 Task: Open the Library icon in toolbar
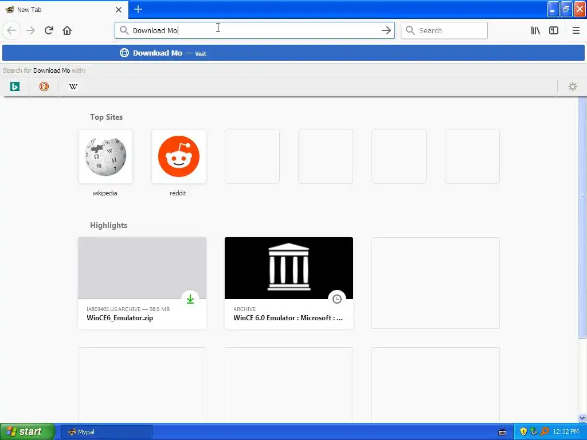pos(535,30)
